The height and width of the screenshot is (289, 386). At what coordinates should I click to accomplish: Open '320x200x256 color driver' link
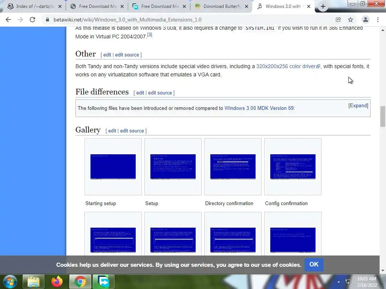pyautogui.click(x=288, y=66)
